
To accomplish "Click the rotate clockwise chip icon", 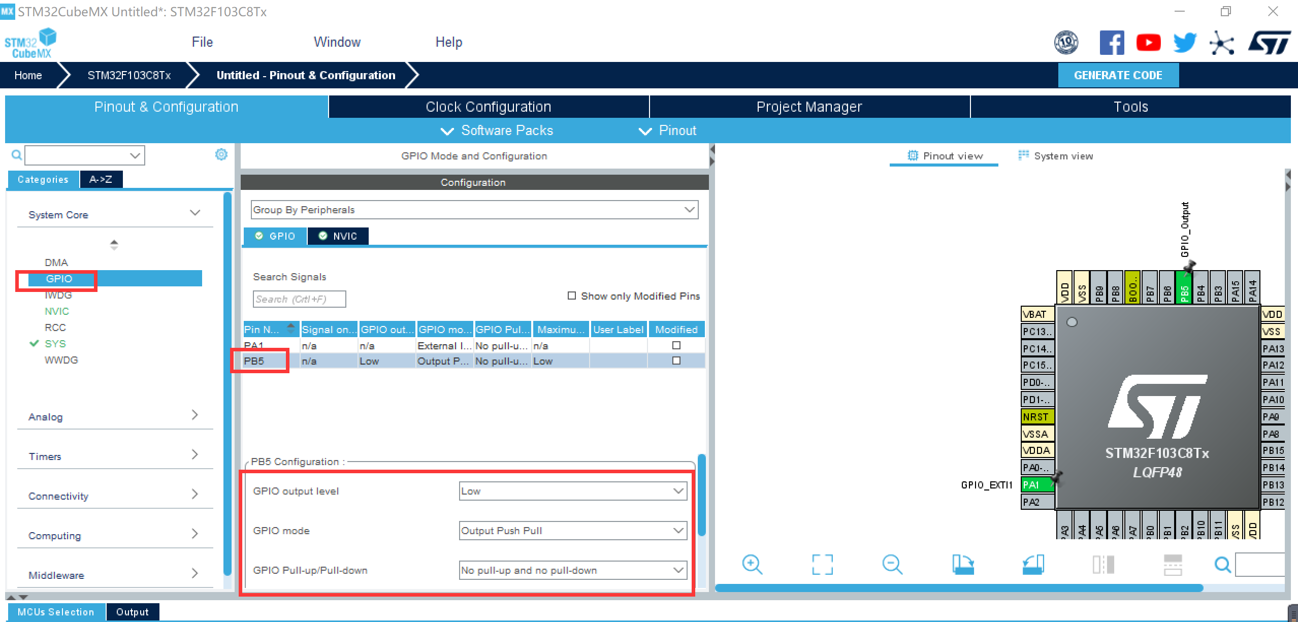I will (x=963, y=565).
